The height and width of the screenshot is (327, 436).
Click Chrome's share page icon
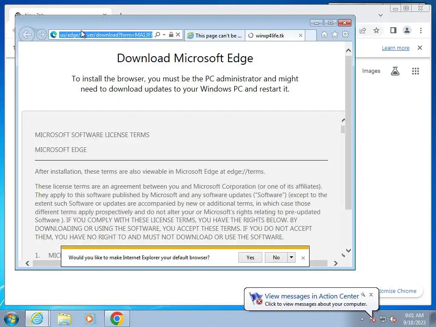coord(363,30)
